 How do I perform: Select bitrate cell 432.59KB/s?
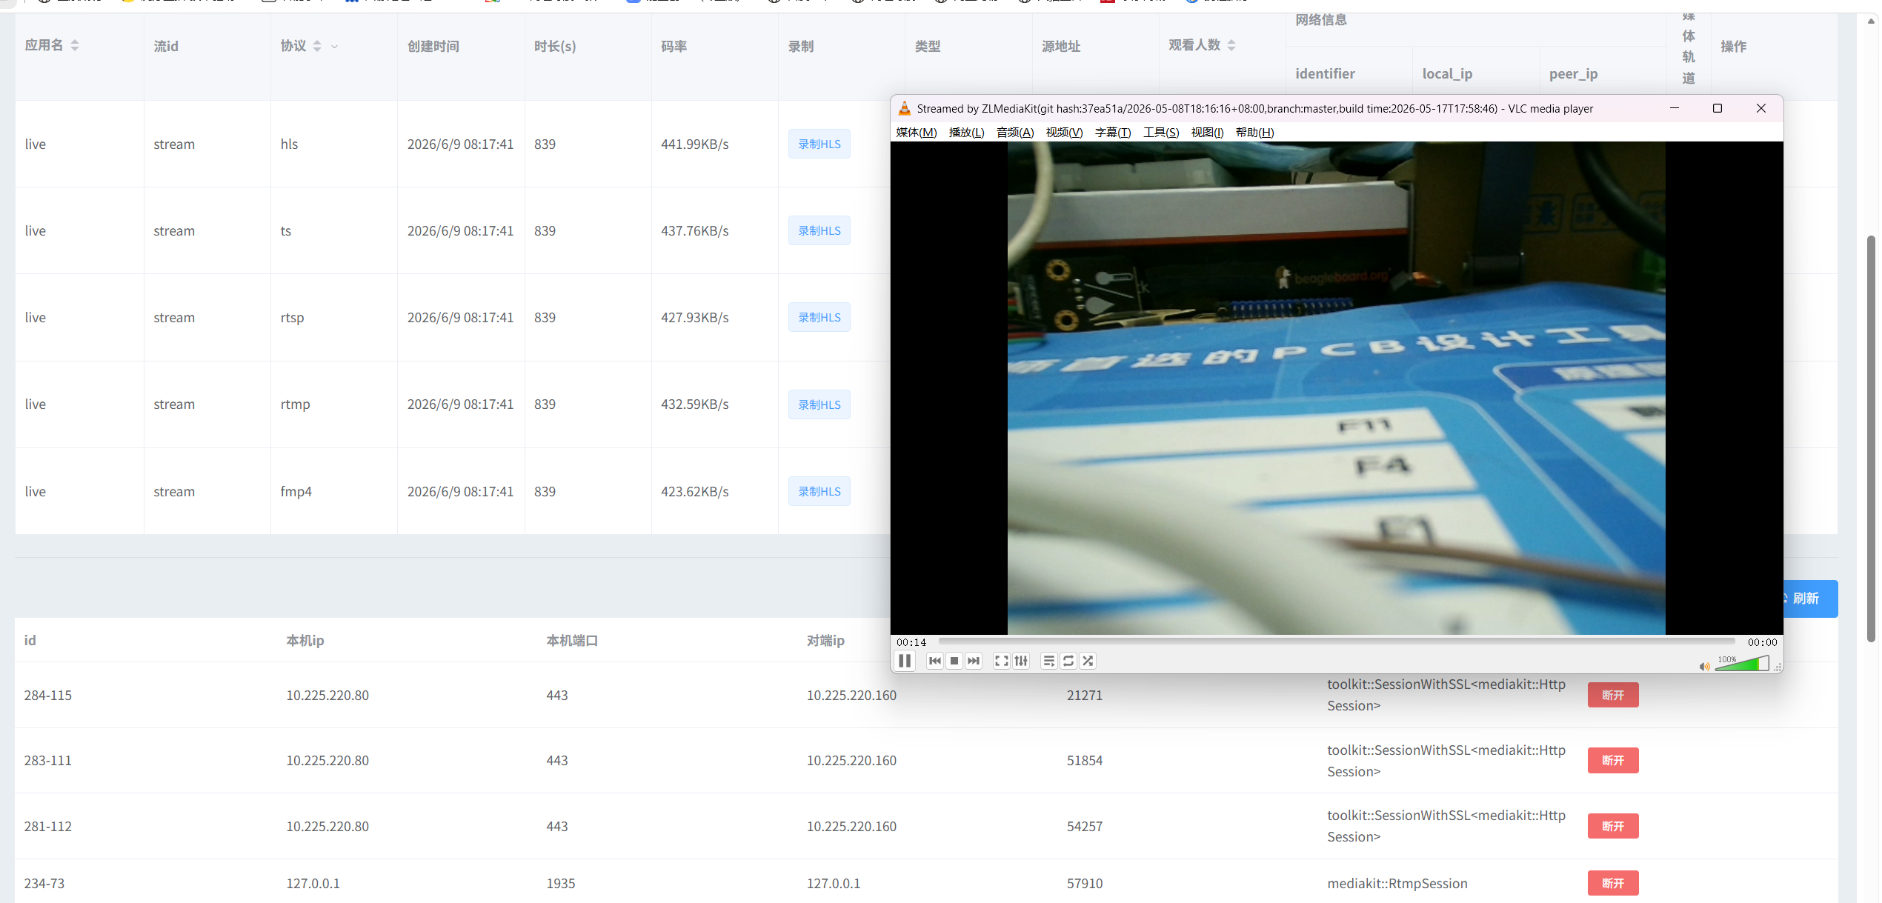click(694, 404)
